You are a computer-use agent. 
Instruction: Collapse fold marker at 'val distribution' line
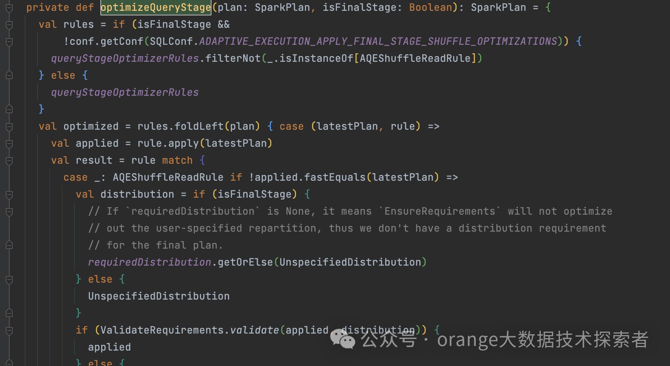click(10, 195)
